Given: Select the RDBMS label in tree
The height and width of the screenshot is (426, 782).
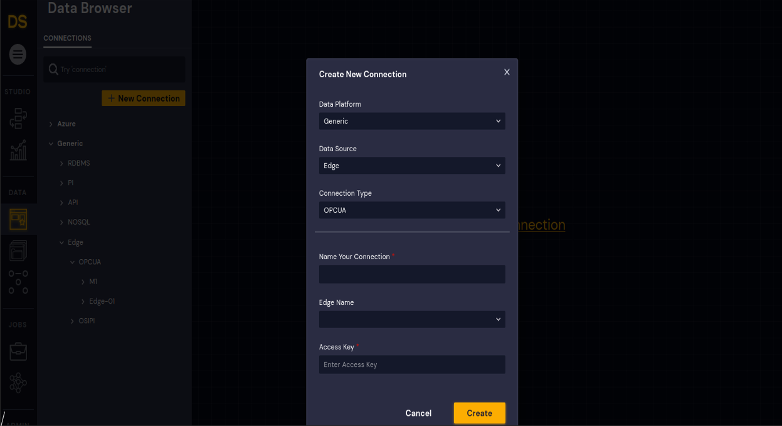Looking at the screenshot, I should (x=79, y=163).
